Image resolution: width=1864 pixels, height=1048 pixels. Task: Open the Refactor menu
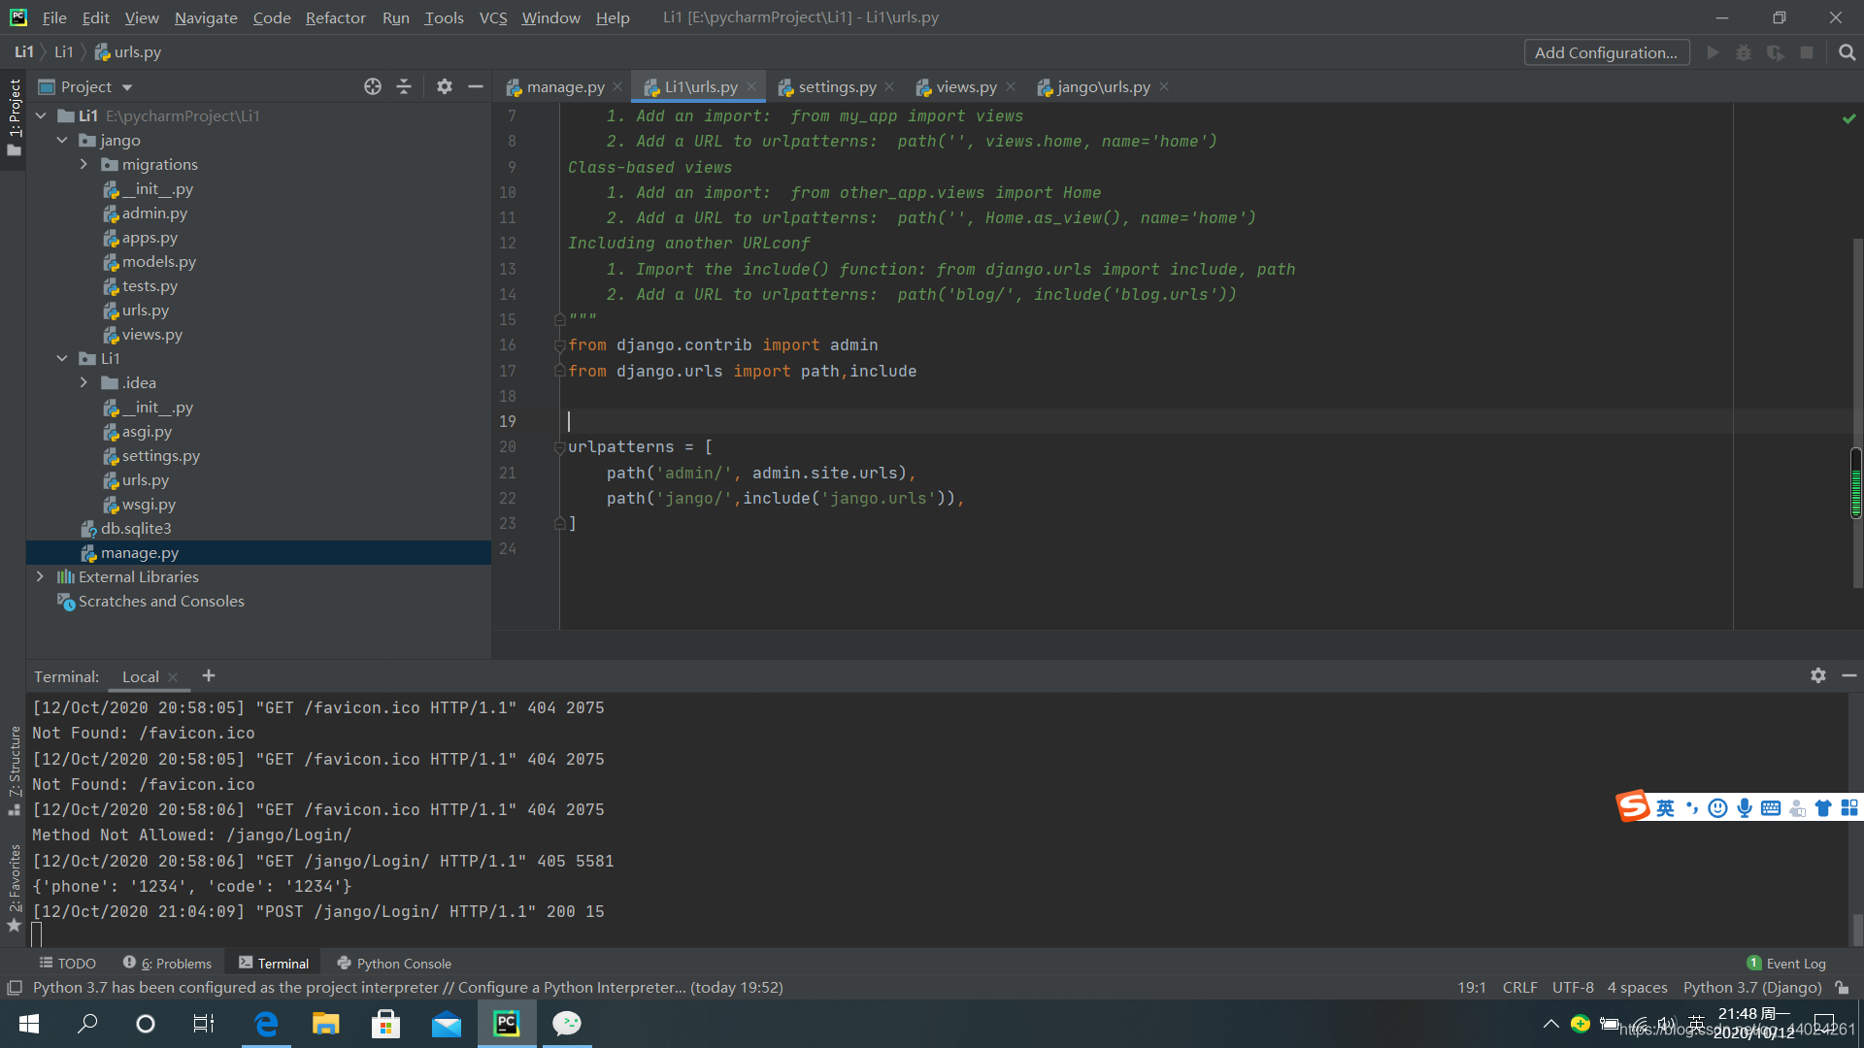(x=335, y=17)
